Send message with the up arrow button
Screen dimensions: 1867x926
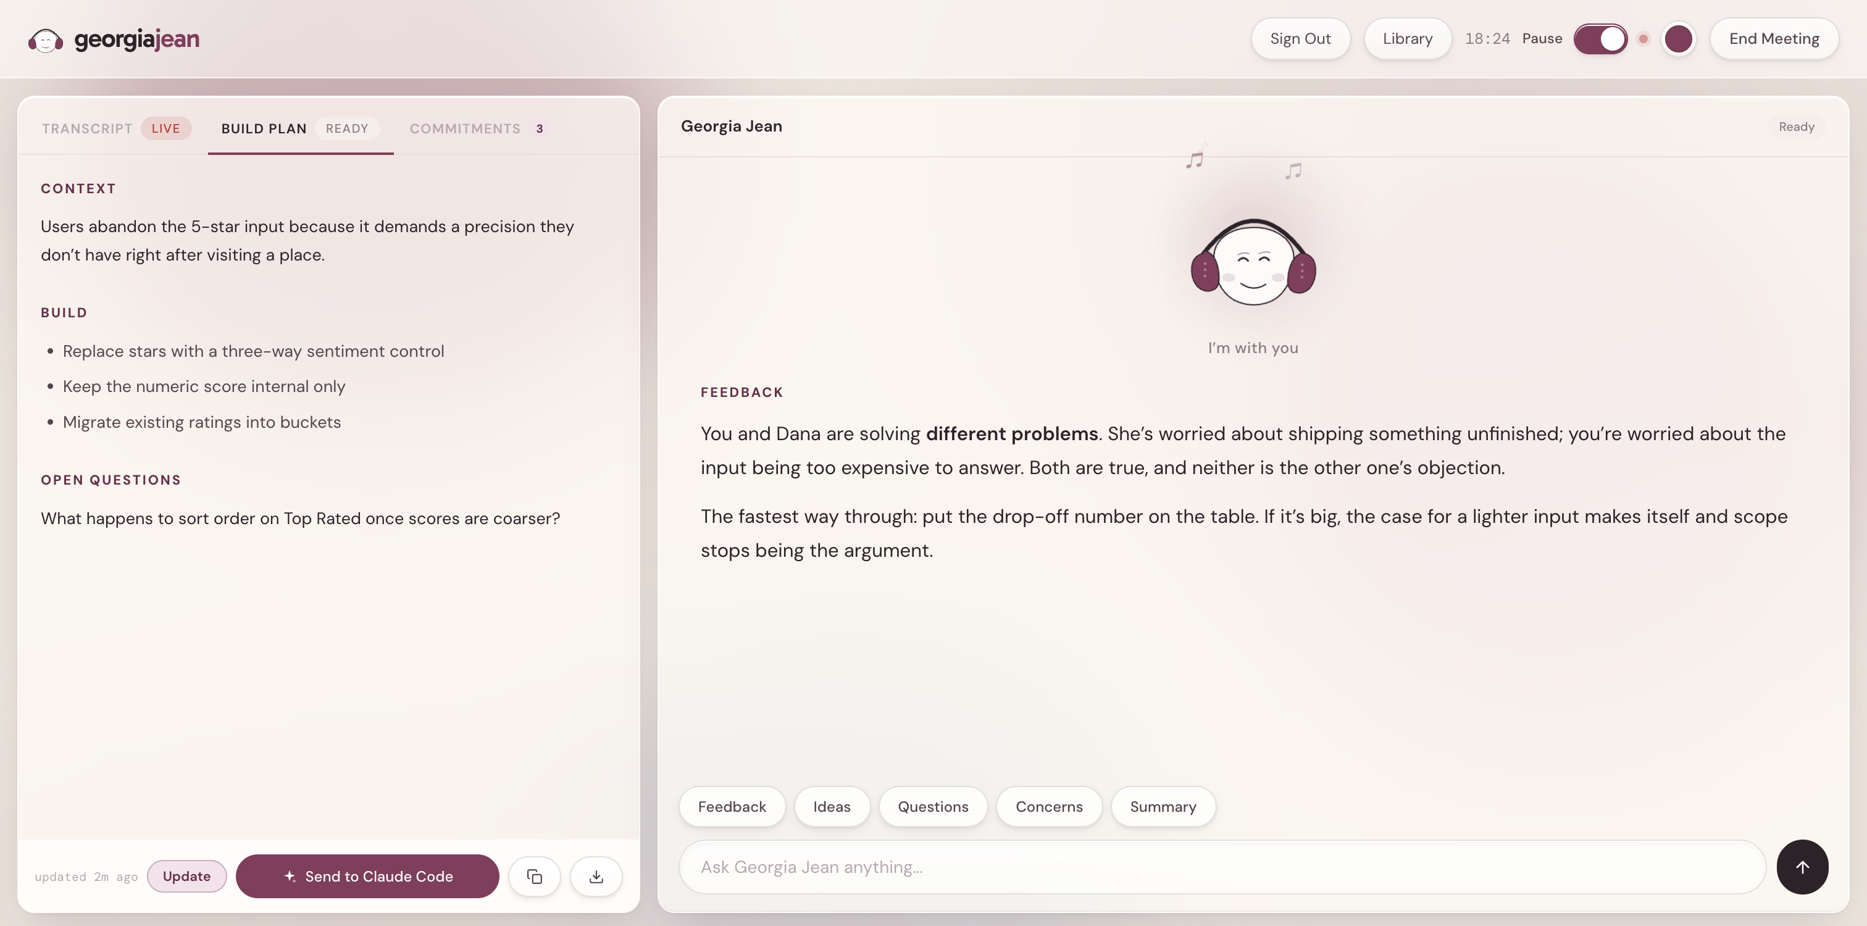[x=1803, y=867]
